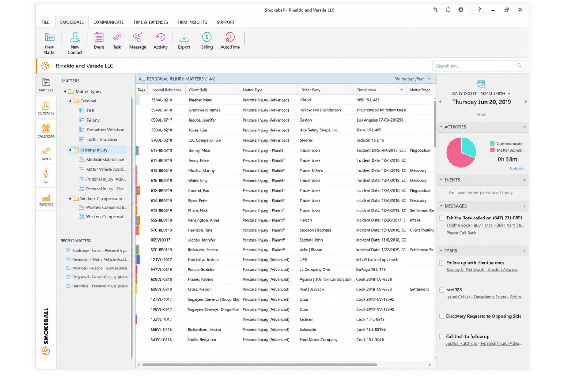
Task: Tick the 'test 123' task checkbox
Action: (x=442, y=290)
